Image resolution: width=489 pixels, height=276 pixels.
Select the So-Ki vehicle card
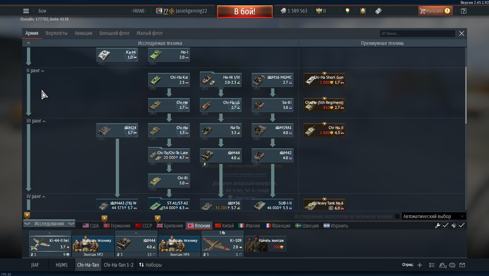pos(273,105)
